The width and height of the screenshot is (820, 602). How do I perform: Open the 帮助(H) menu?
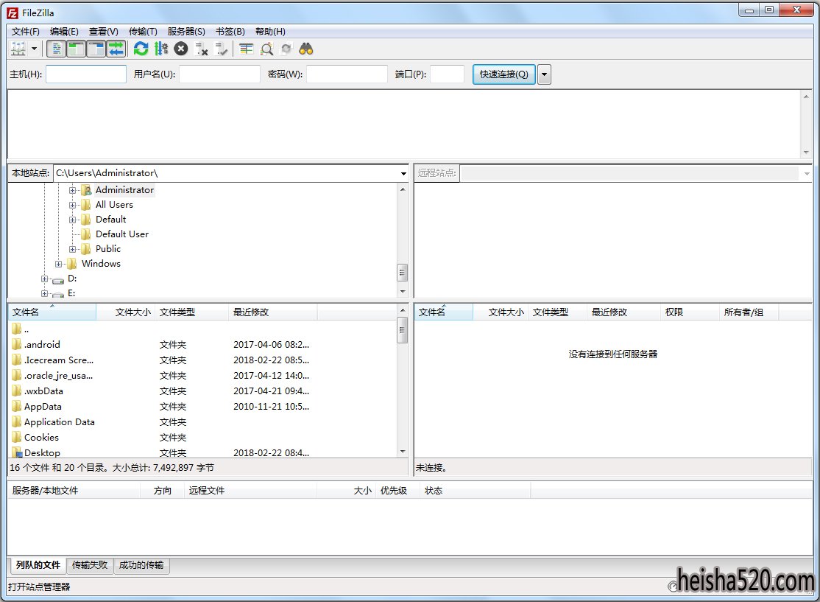[270, 32]
